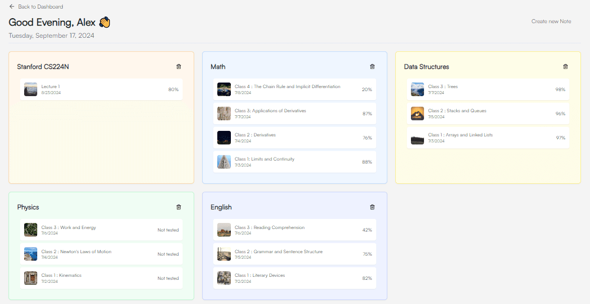Remove Data Structures using its trash icon

[565, 66]
